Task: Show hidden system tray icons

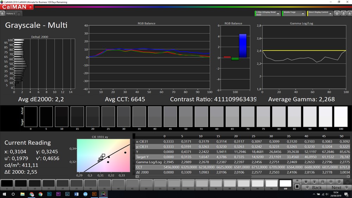Action: [314, 194]
